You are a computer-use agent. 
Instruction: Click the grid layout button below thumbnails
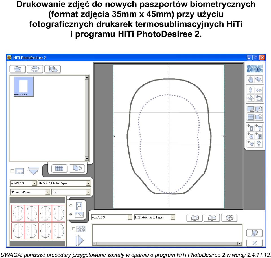tap(59, 168)
